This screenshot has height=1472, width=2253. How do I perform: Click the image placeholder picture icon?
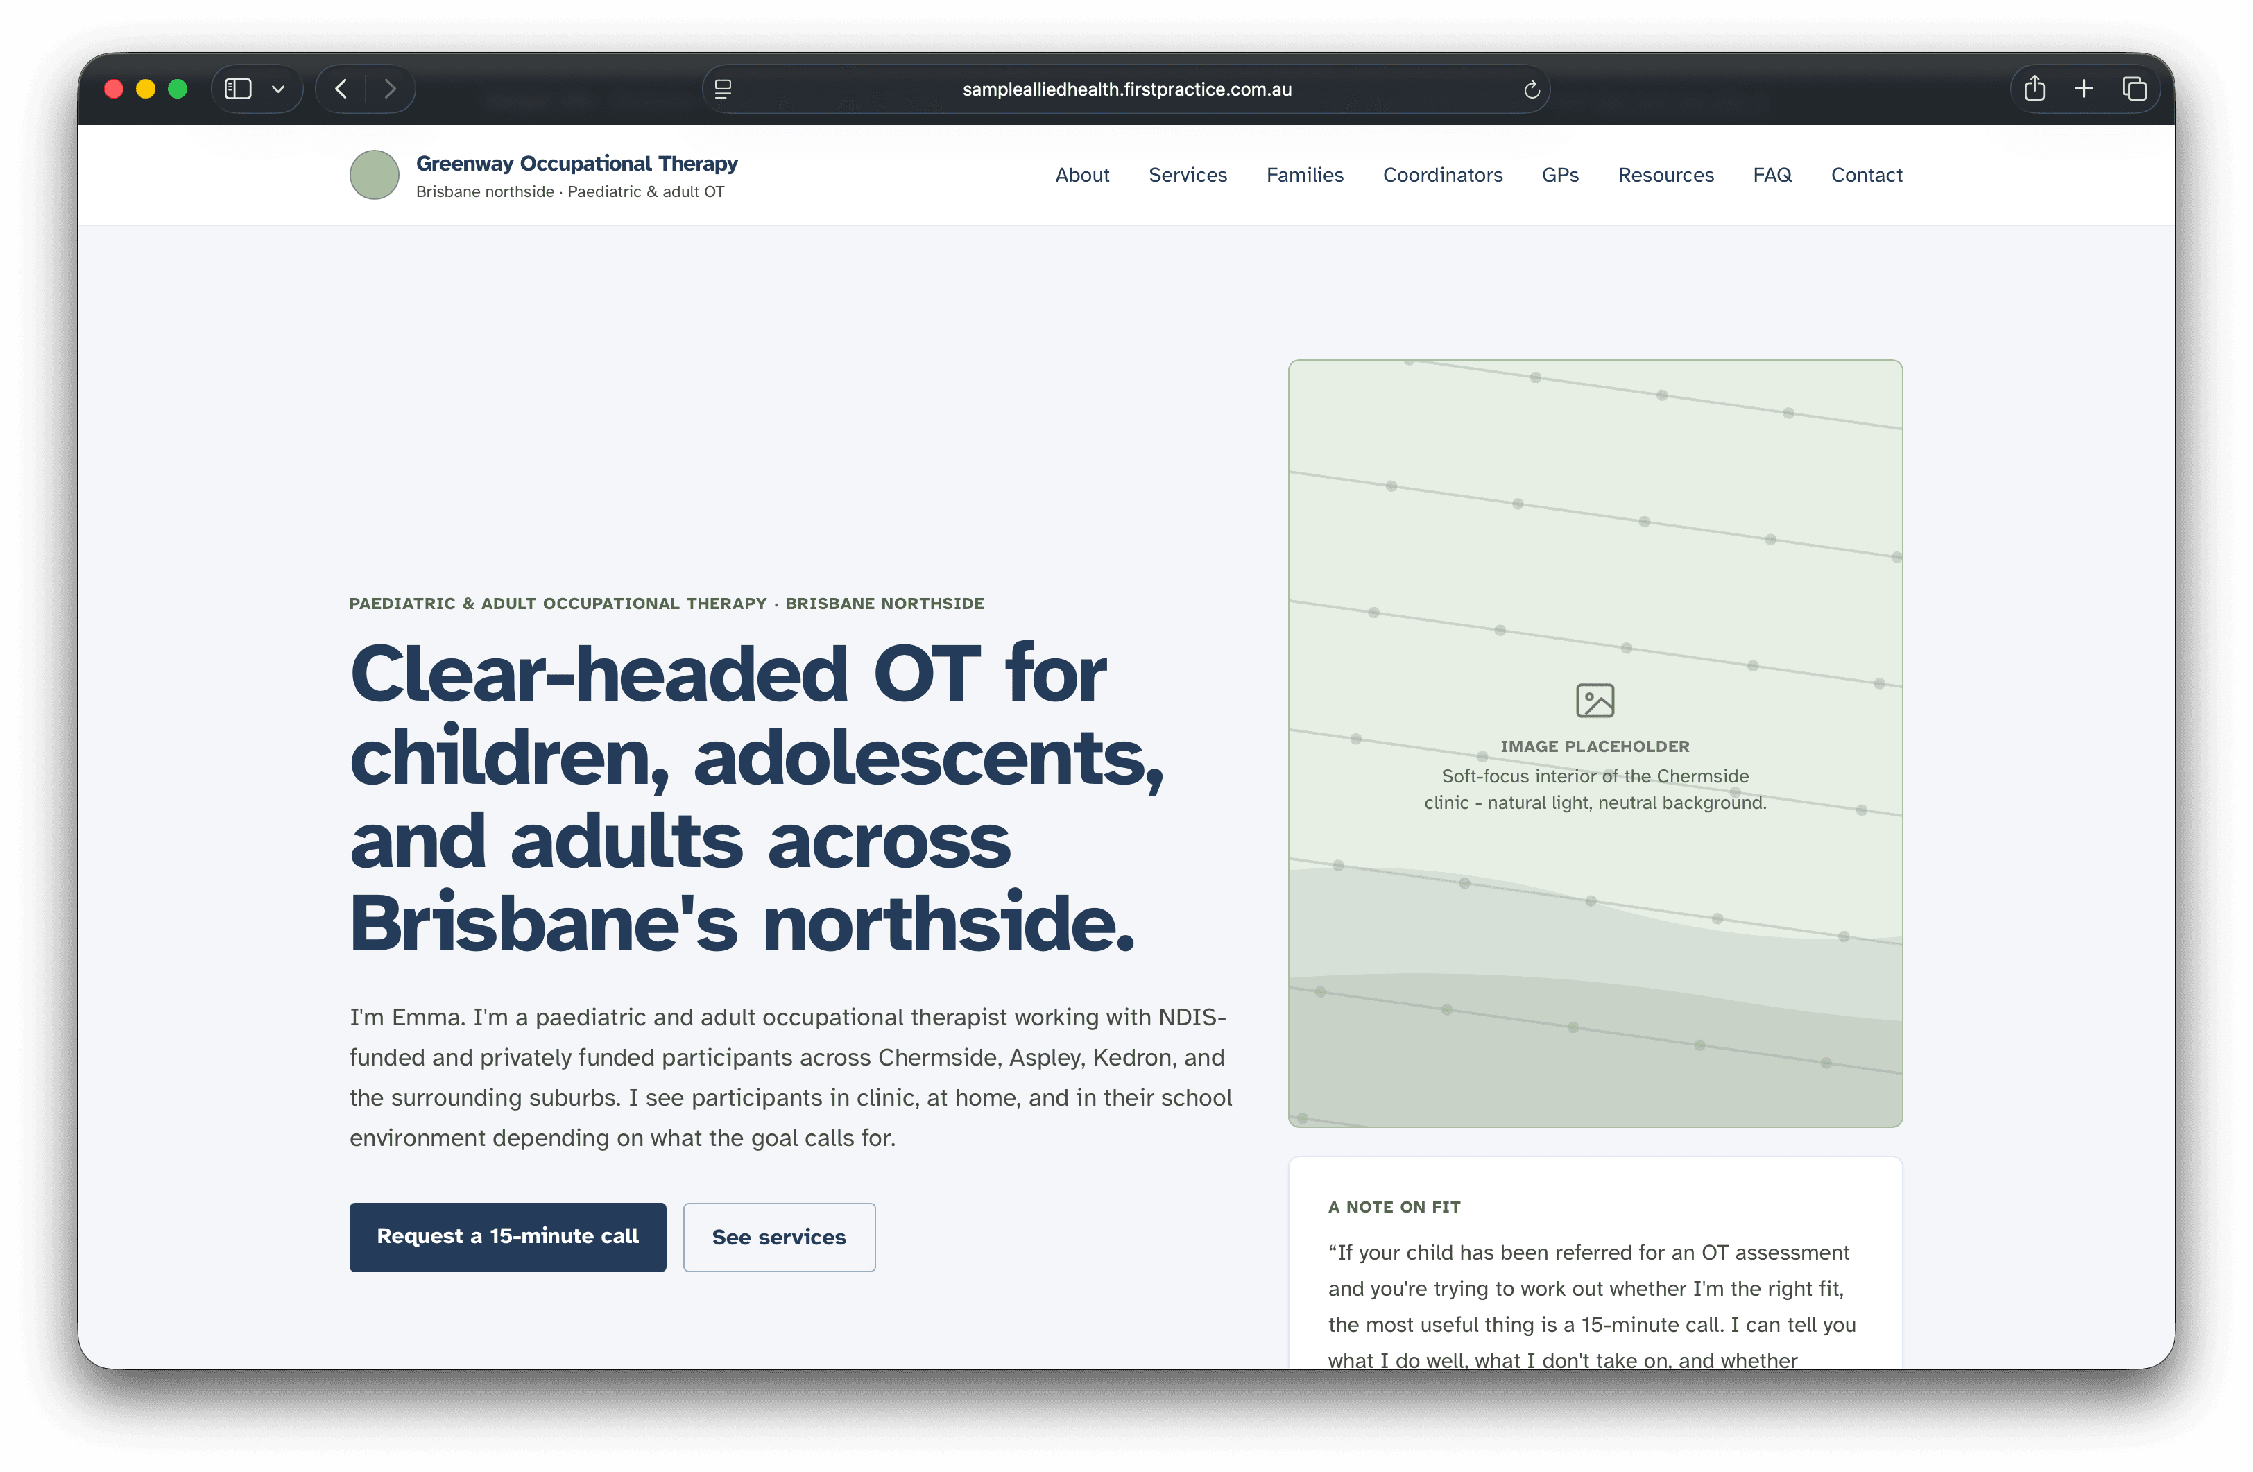1594,701
